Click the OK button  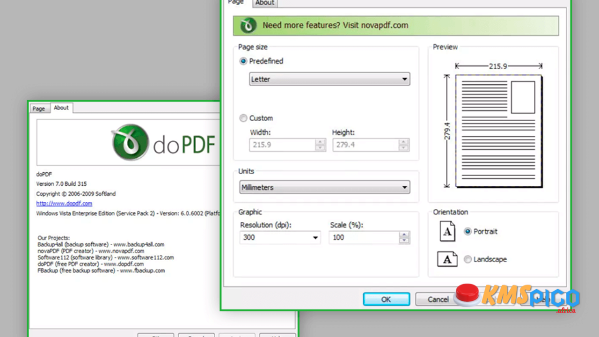click(386, 300)
